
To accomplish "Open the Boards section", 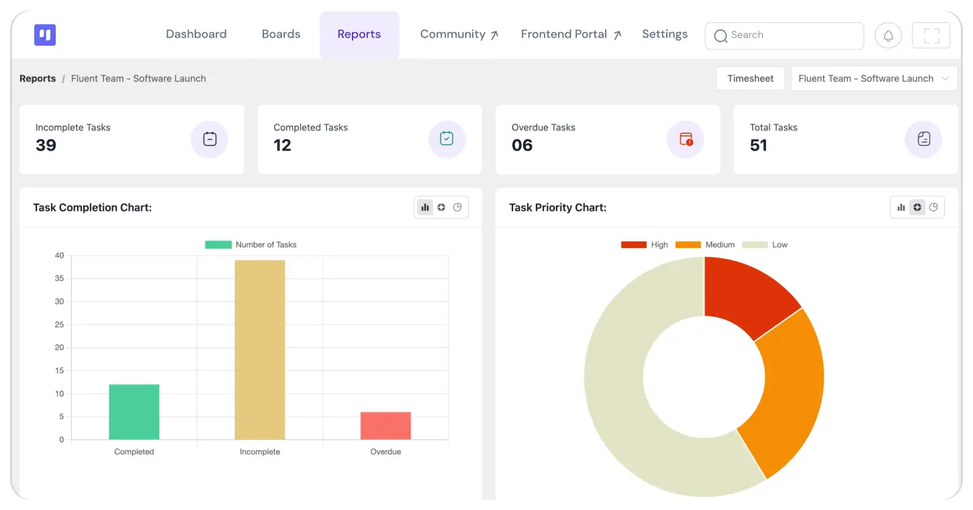I will 281,34.
